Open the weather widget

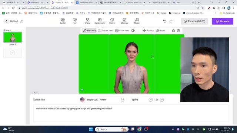click(9, 129)
